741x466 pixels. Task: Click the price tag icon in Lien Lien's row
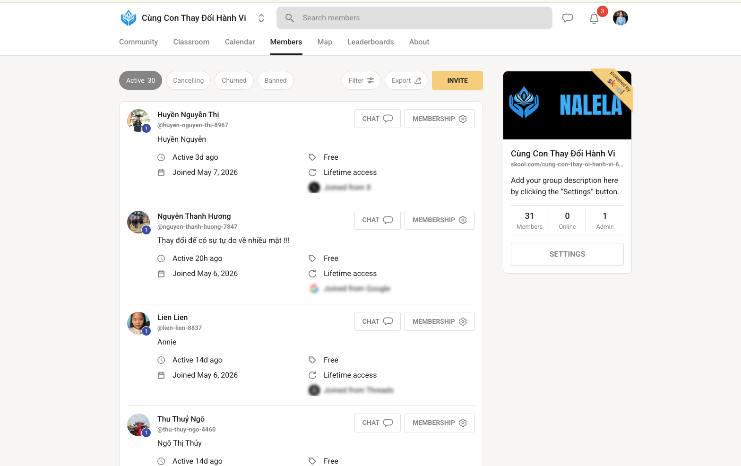point(312,360)
